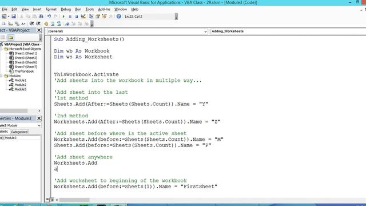The width and height of the screenshot is (366, 206).
Task: Open the Add-Ins menu
Action: click(104, 9)
